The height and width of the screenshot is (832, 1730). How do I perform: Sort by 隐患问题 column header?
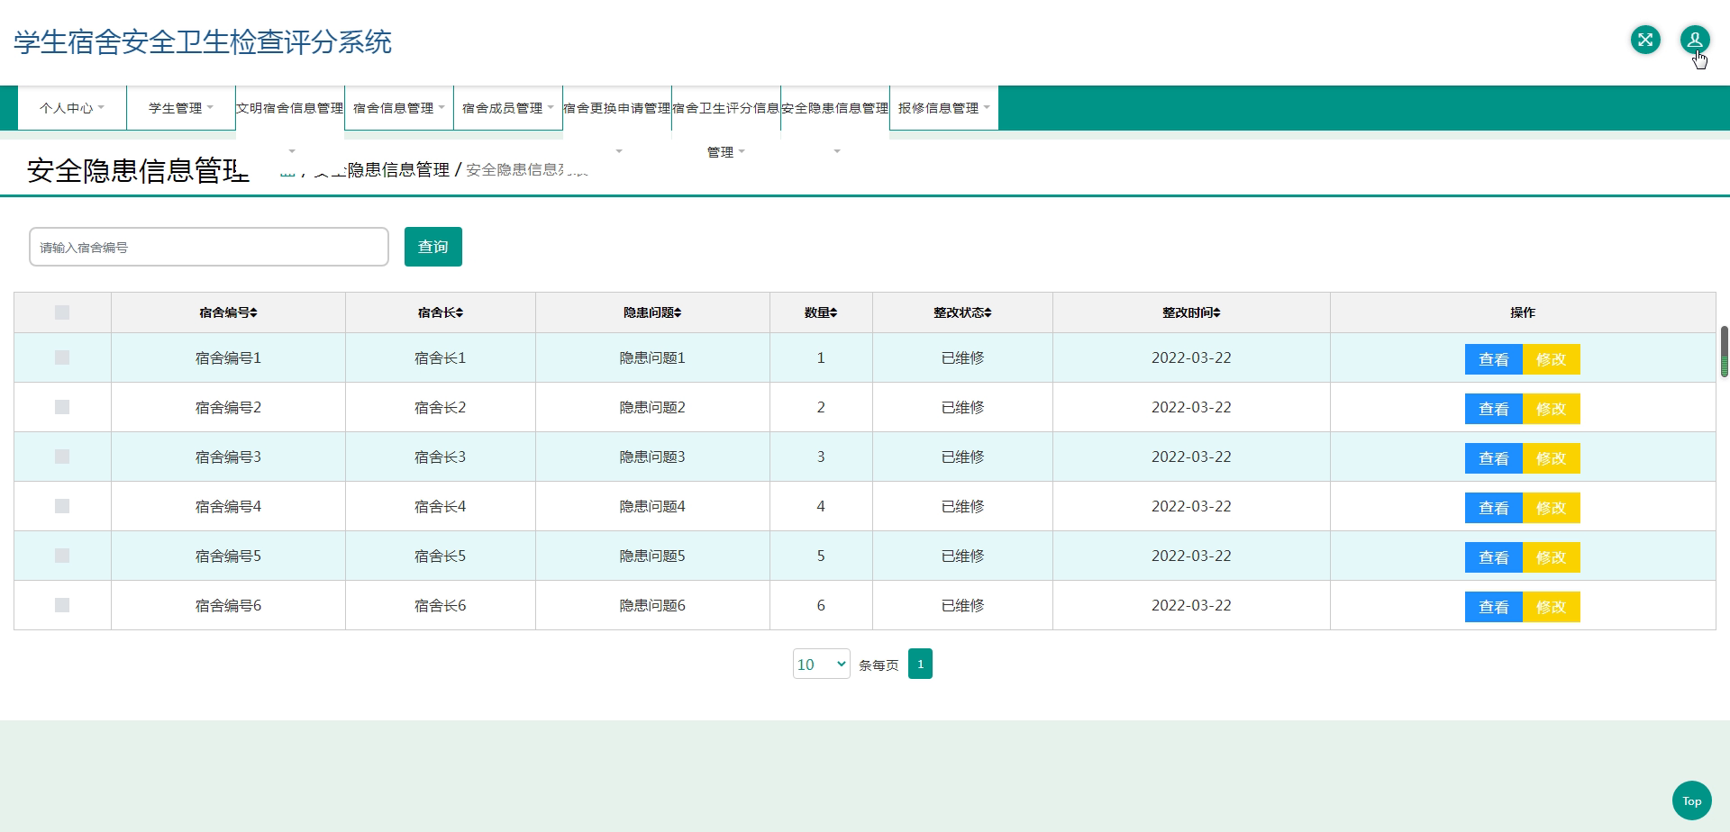[x=652, y=312]
